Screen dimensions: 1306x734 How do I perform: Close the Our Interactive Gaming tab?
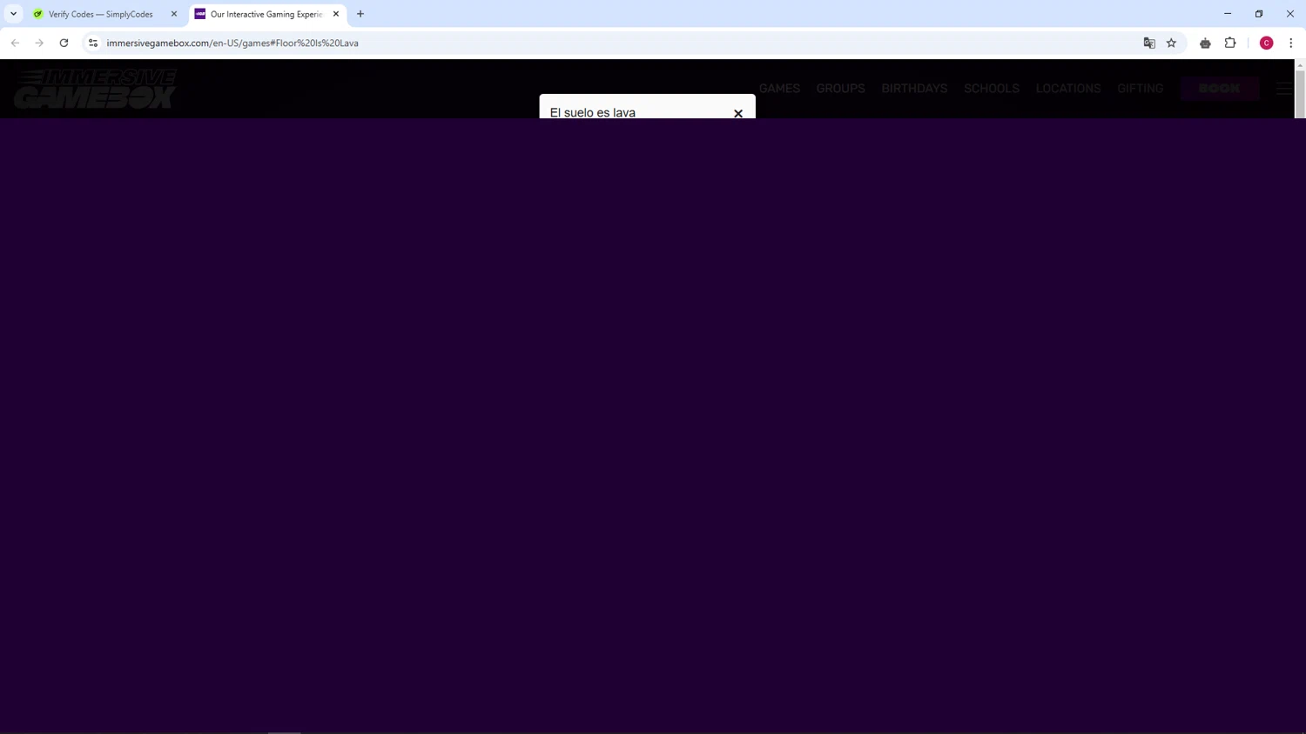(x=336, y=14)
